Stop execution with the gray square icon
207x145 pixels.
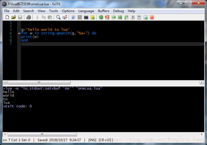click(x=80, y=17)
